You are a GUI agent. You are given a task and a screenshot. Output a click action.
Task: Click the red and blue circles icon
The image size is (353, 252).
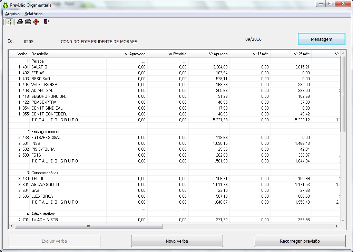point(36,22)
